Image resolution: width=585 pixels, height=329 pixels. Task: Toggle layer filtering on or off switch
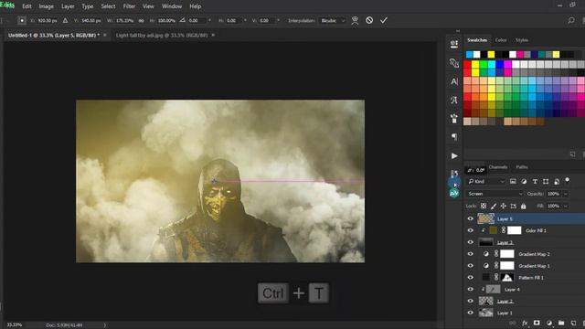(x=567, y=181)
